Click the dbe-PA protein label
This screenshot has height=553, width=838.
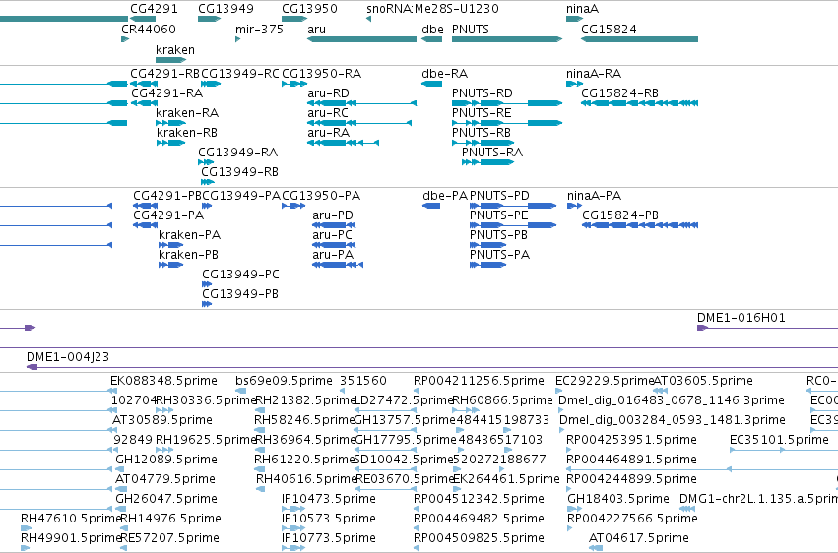point(445,196)
